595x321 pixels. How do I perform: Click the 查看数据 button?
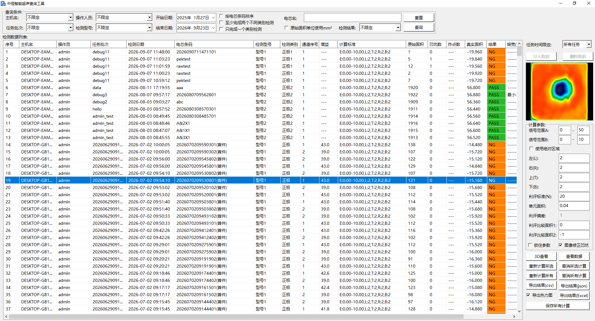574,256
